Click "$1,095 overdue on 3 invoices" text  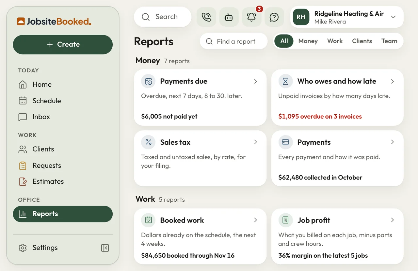[320, 116]
